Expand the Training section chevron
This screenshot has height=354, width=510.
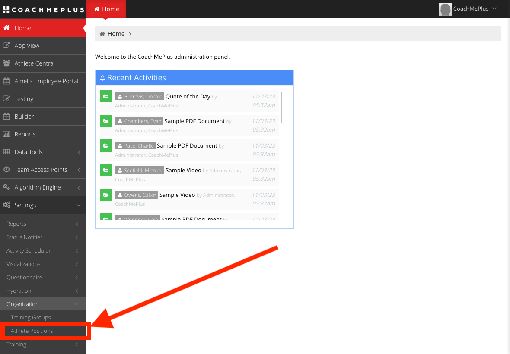click(x=76, y=345)
